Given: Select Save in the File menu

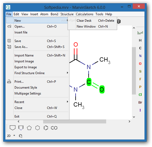Looking at the screenshot, I should (x=37, y=41).
